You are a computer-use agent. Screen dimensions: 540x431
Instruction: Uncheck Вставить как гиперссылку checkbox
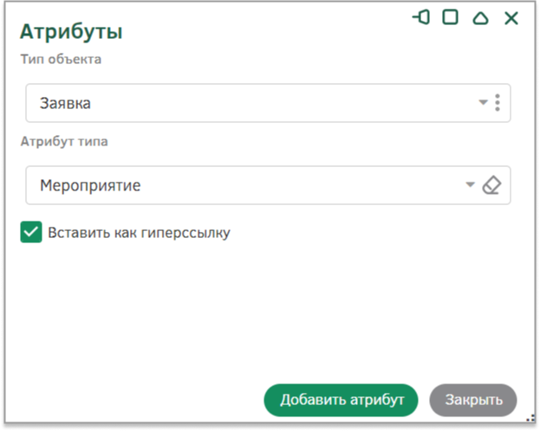[31, 232]
